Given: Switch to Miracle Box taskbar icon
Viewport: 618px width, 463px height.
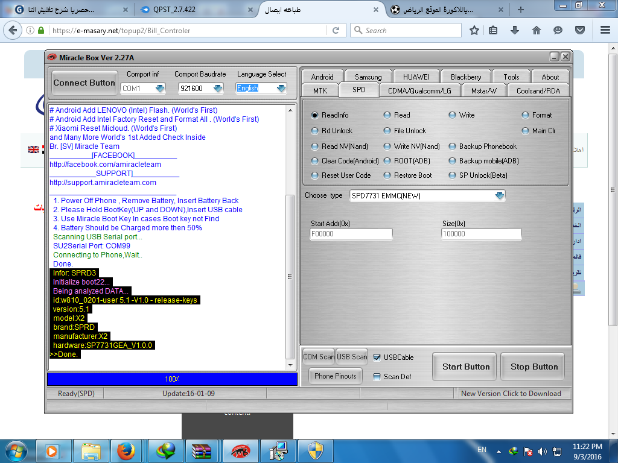Looking at the screenshot, I should pyautogui.click(x=240, y=451).
